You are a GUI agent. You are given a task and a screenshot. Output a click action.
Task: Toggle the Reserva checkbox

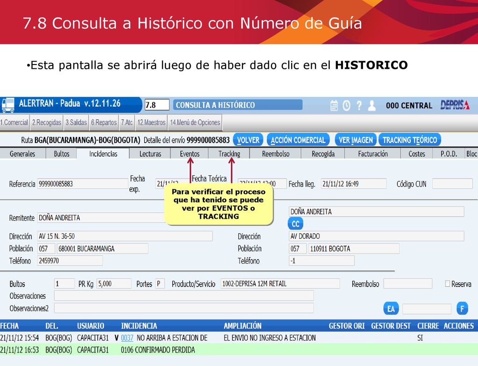coord(448,284)
